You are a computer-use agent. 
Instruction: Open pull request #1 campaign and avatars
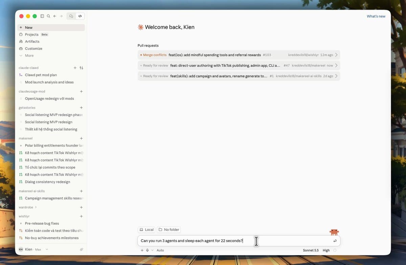(239, 76)
